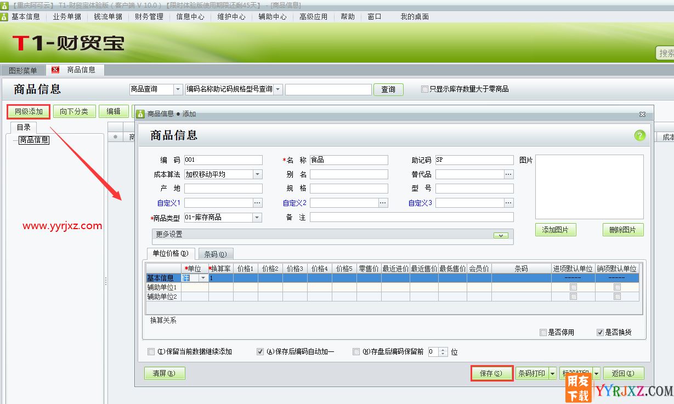Click the 添加图片 button

(x=556, y=230)
